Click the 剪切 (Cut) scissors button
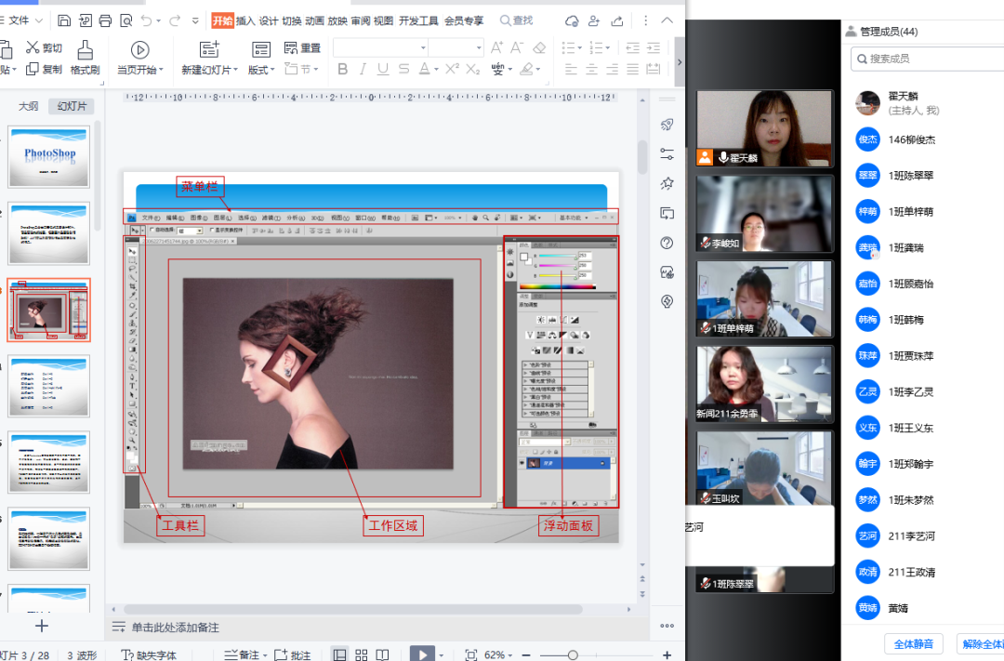 44,47
